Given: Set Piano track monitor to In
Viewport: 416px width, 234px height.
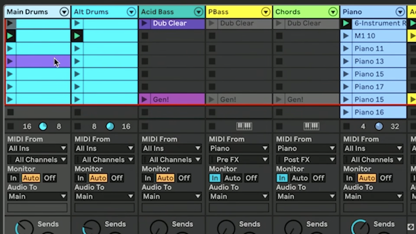Looking at the screenshot, I should pyautogui.click(x=349, y=178).
